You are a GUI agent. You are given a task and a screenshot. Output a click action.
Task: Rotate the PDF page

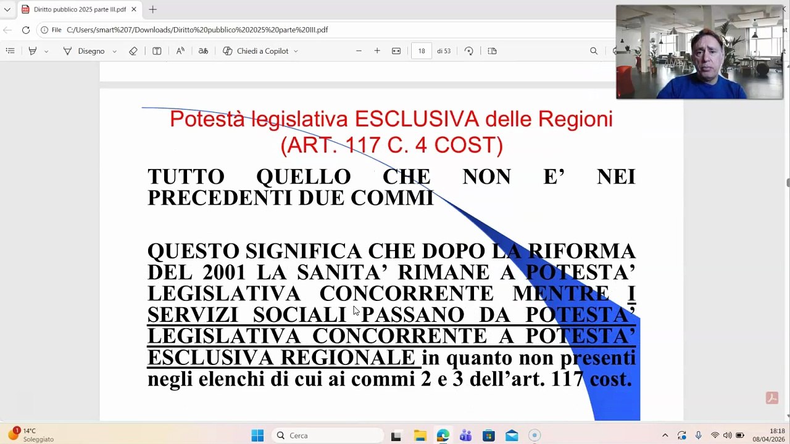click(x=469, y=51)
